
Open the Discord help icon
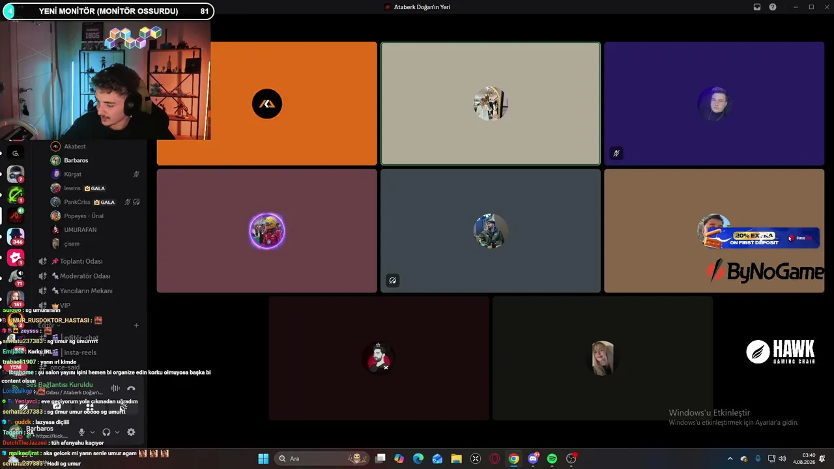[x=773, y=7]
